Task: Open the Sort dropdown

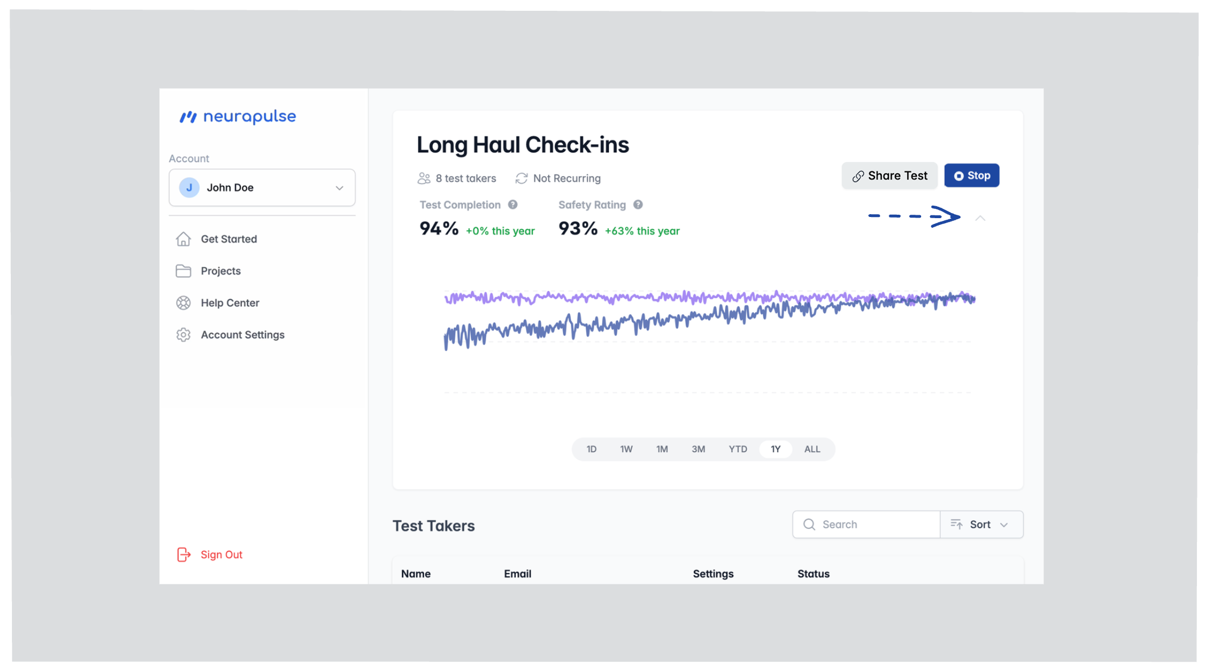Action: click(981, 524)
